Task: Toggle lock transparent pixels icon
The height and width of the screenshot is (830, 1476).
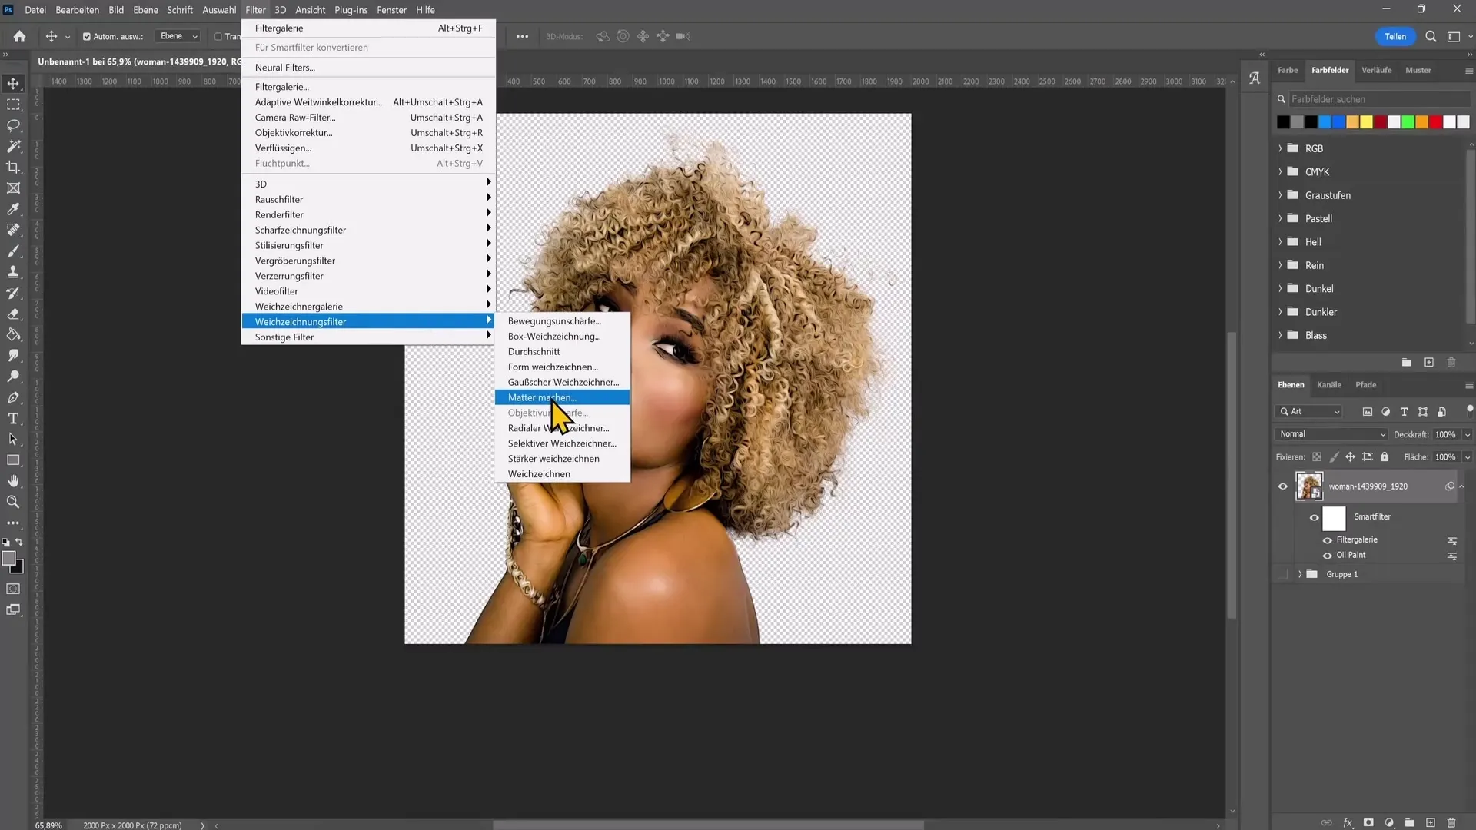Action: click(1317, 456)
